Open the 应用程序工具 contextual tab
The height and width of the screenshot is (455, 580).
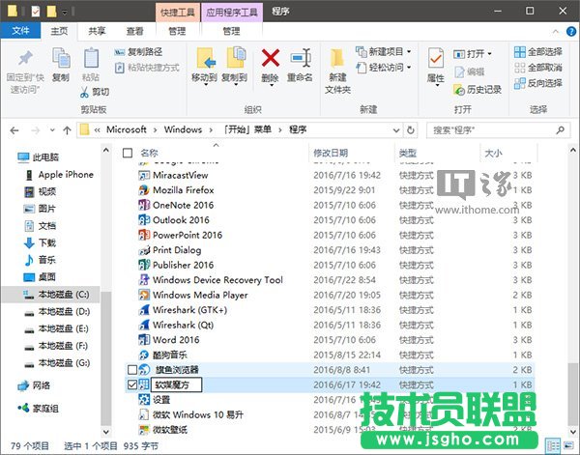(x=232, y=13)
